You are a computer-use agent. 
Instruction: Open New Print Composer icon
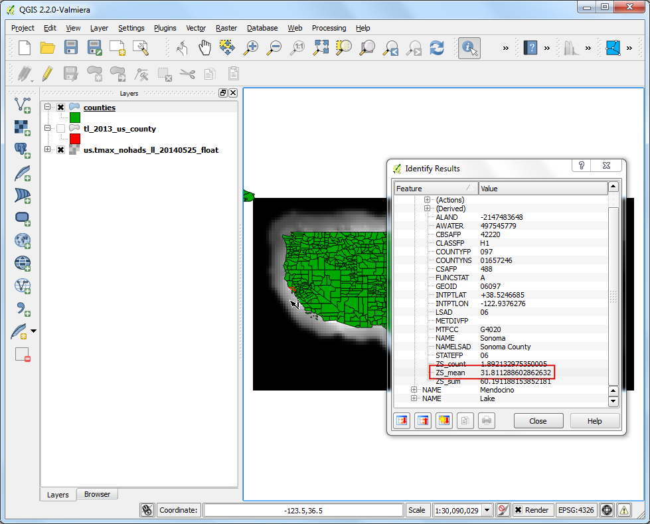(118, 48)
